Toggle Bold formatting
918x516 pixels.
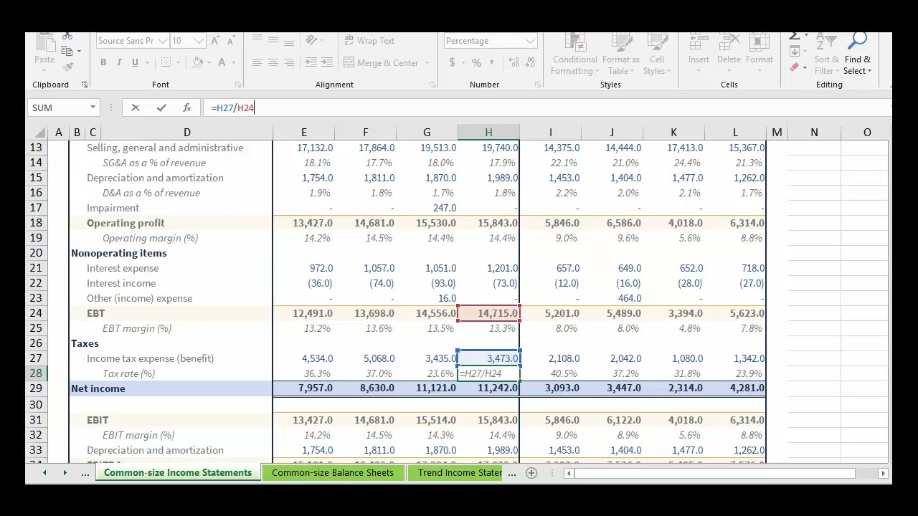click(x=103, y=62)
